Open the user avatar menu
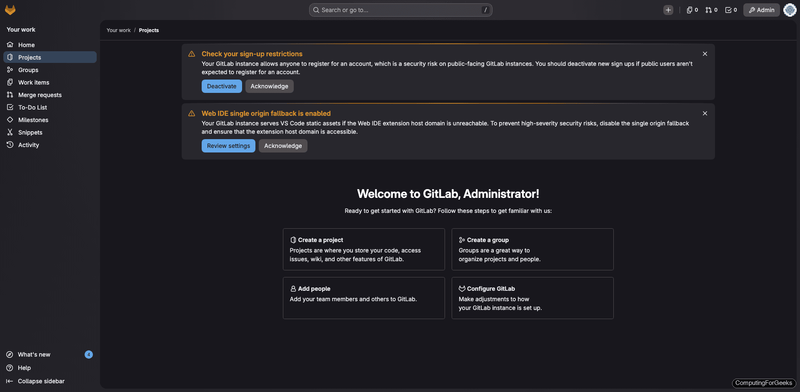 point(790,10)
